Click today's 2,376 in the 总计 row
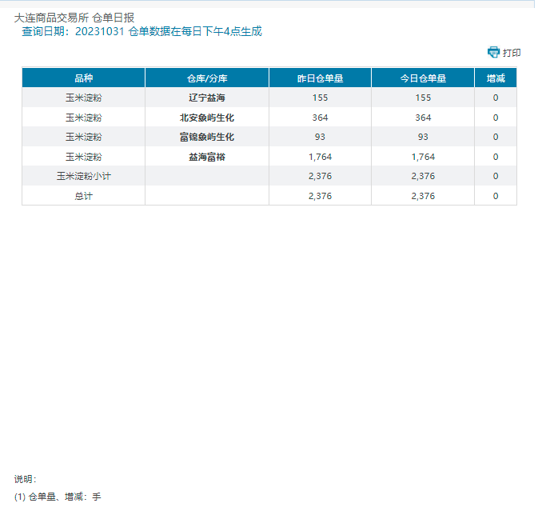The image size is (550, 511). 423,196
